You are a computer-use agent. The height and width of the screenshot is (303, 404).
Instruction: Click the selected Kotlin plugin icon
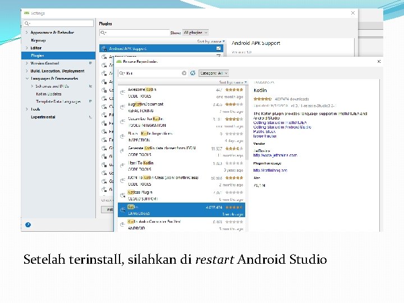pos(123,210)
